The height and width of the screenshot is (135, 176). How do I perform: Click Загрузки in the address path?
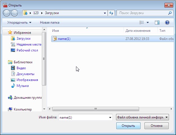click(x=52, y=13)
